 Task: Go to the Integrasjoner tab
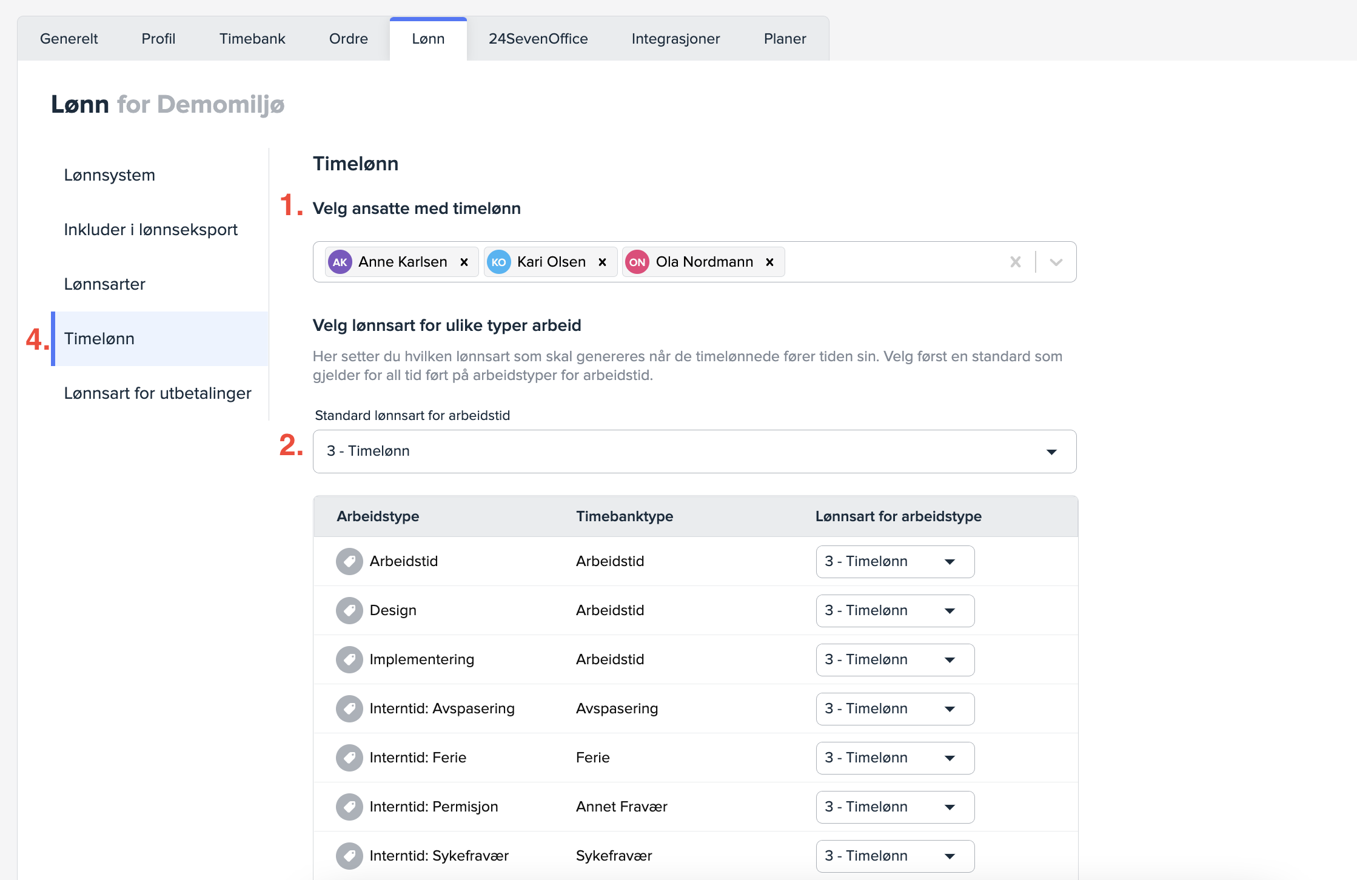click(675, 39)
